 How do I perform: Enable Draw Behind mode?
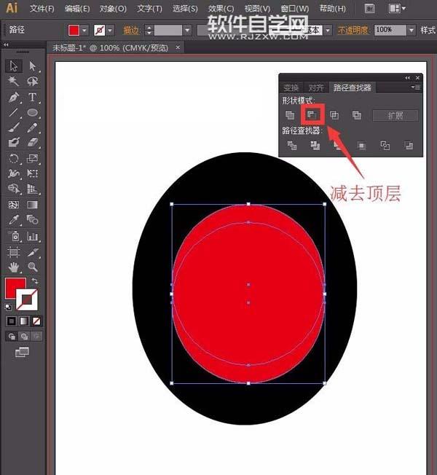pos(24,337)
